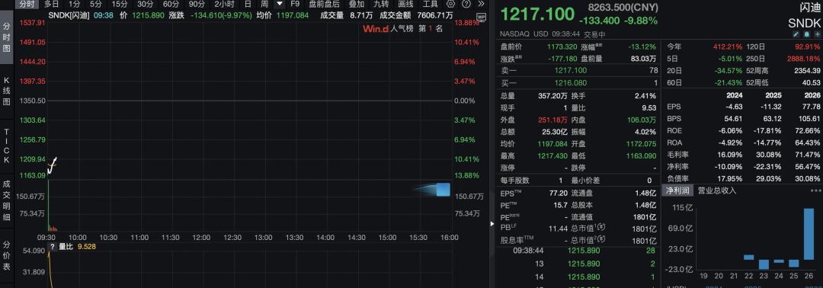Click the Wind 人气榜 ranking link
The width and height of the screenshot is (823, 288).
click(x=402, y=29)
